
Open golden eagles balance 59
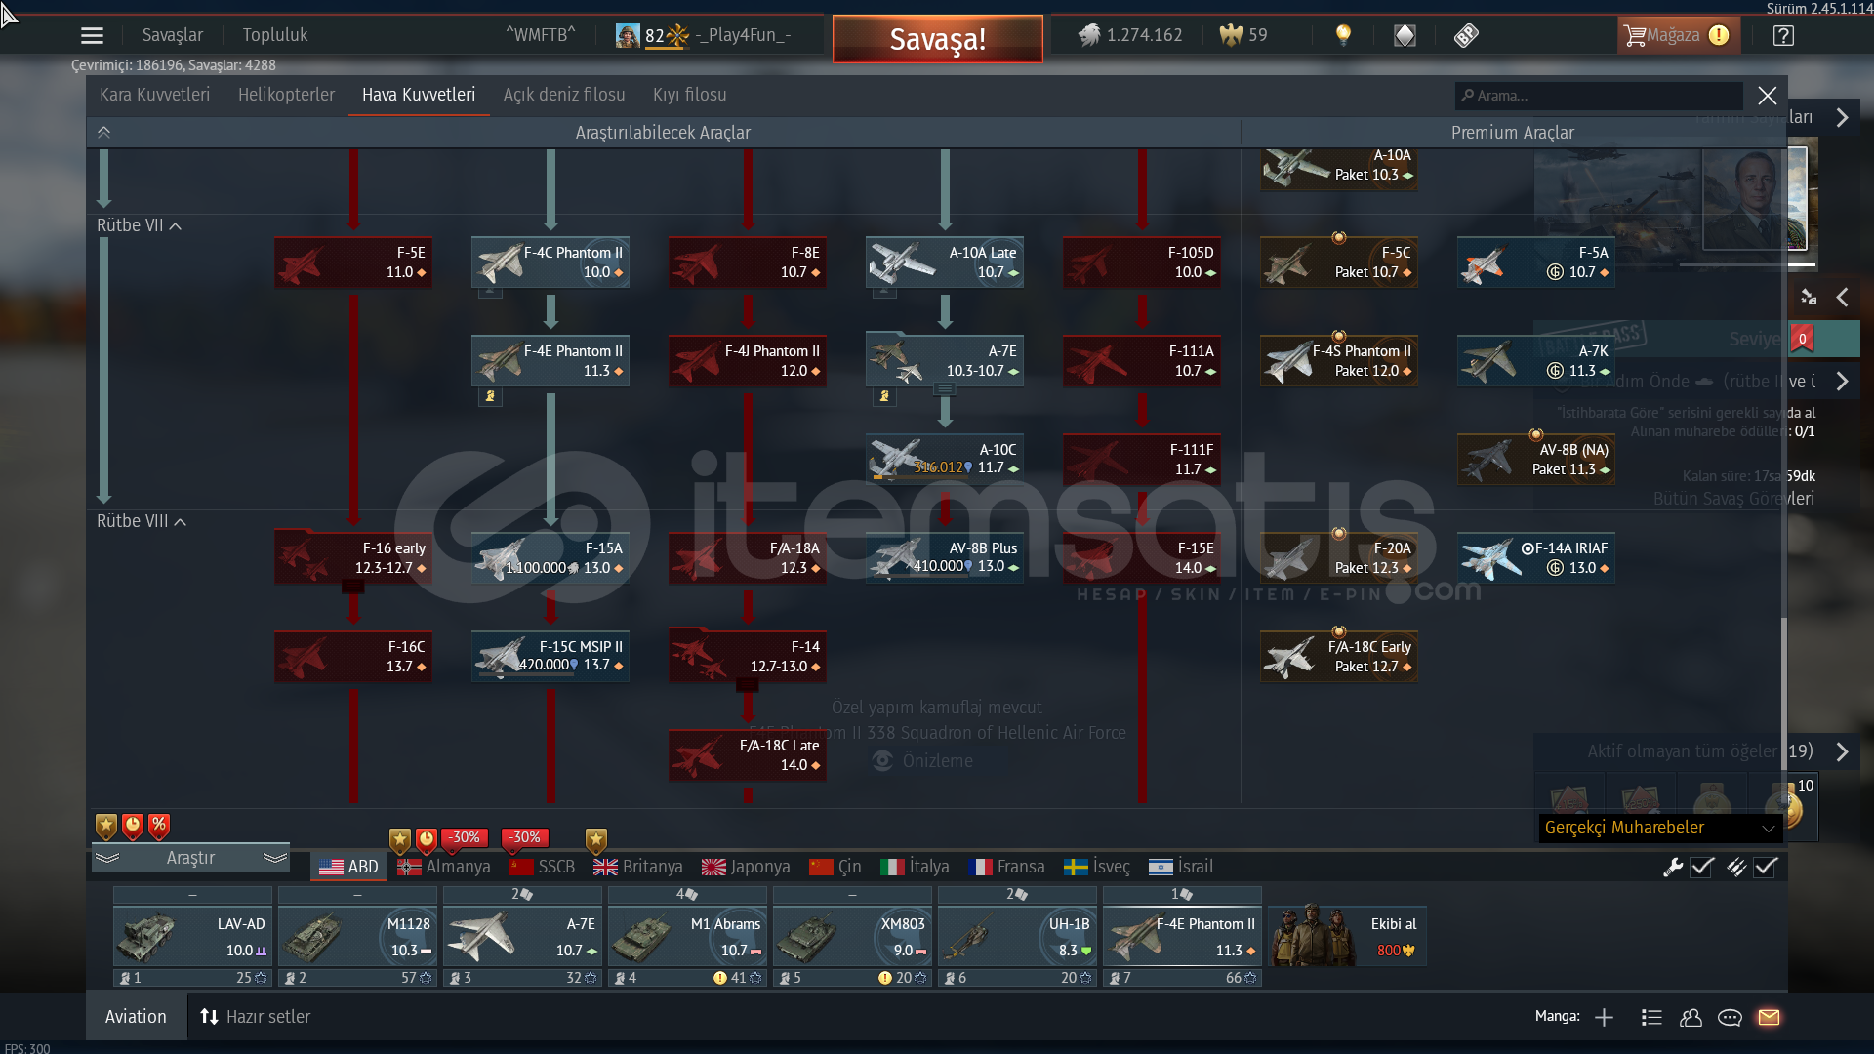[x=1243, y=35]
